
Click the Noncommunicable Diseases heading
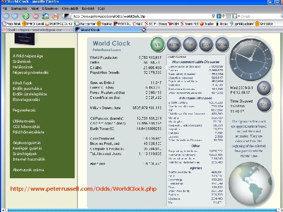pos(196,62)
